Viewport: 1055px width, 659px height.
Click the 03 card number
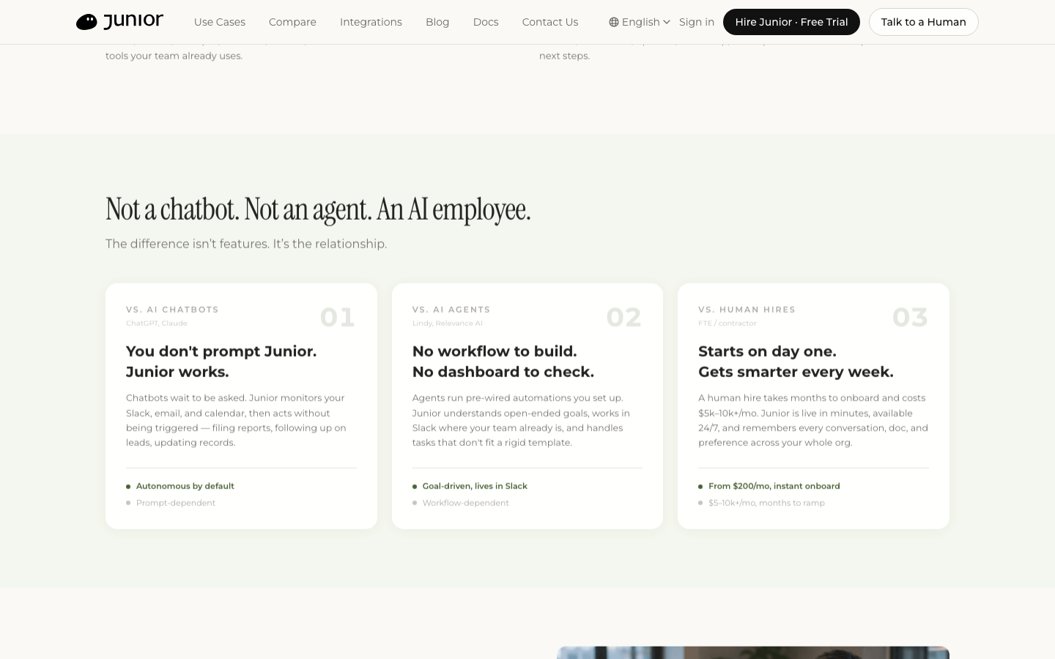click(910, 317)
